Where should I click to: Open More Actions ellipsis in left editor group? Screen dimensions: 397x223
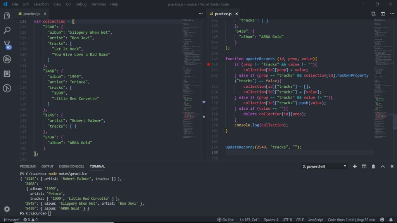coord(200,14)
